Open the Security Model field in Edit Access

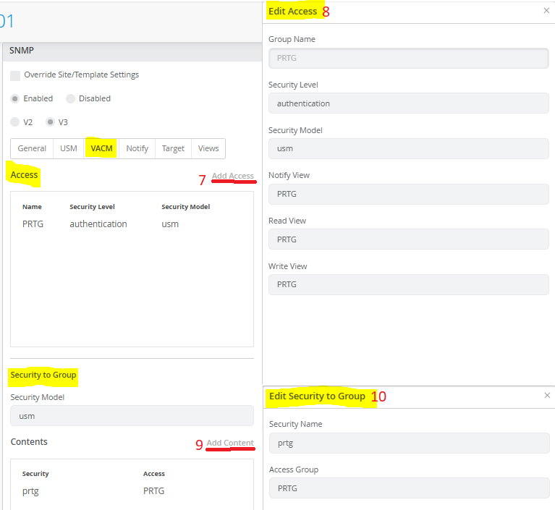(408, 149)
